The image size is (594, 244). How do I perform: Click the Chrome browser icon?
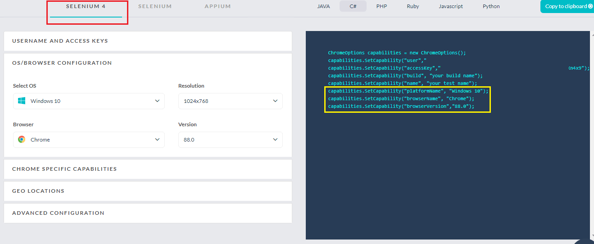click(22, 140)
